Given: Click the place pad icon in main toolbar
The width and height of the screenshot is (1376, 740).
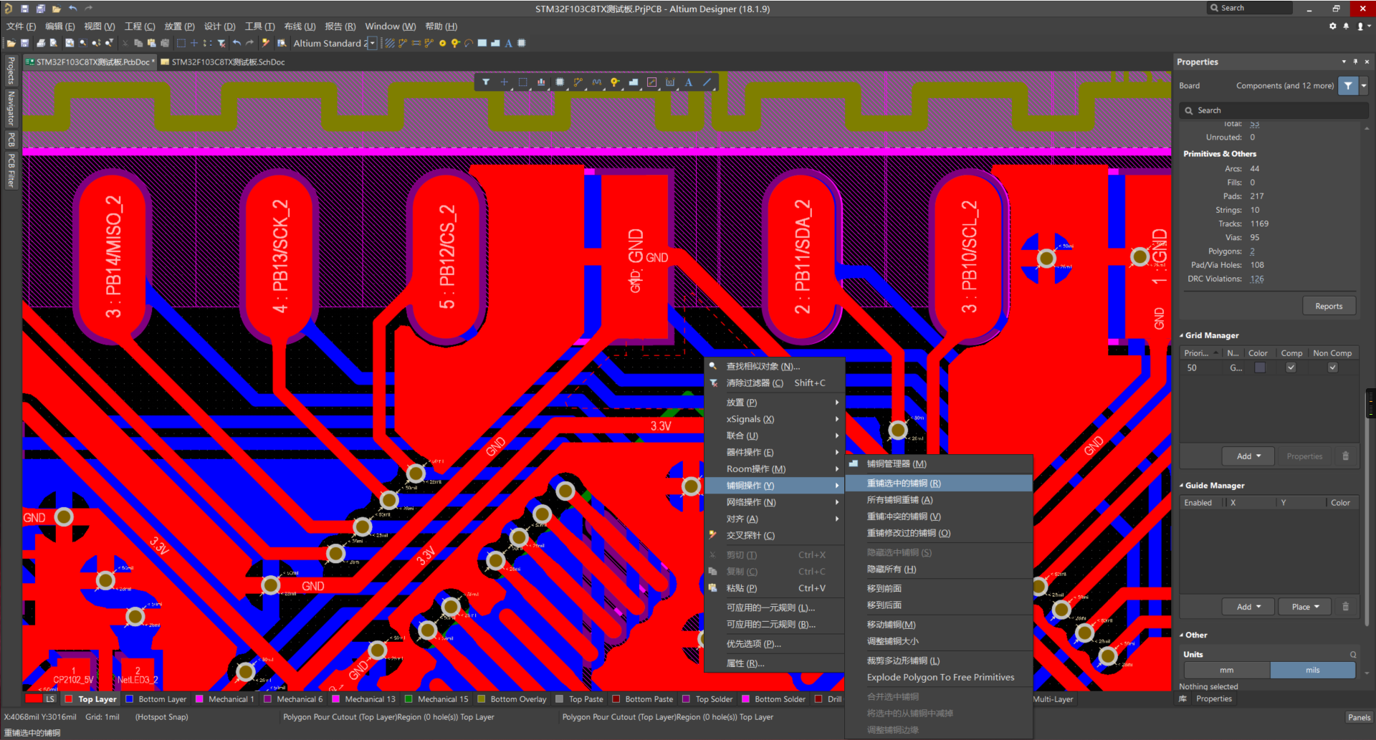Looking at the screenshot, I should point(442,44).
